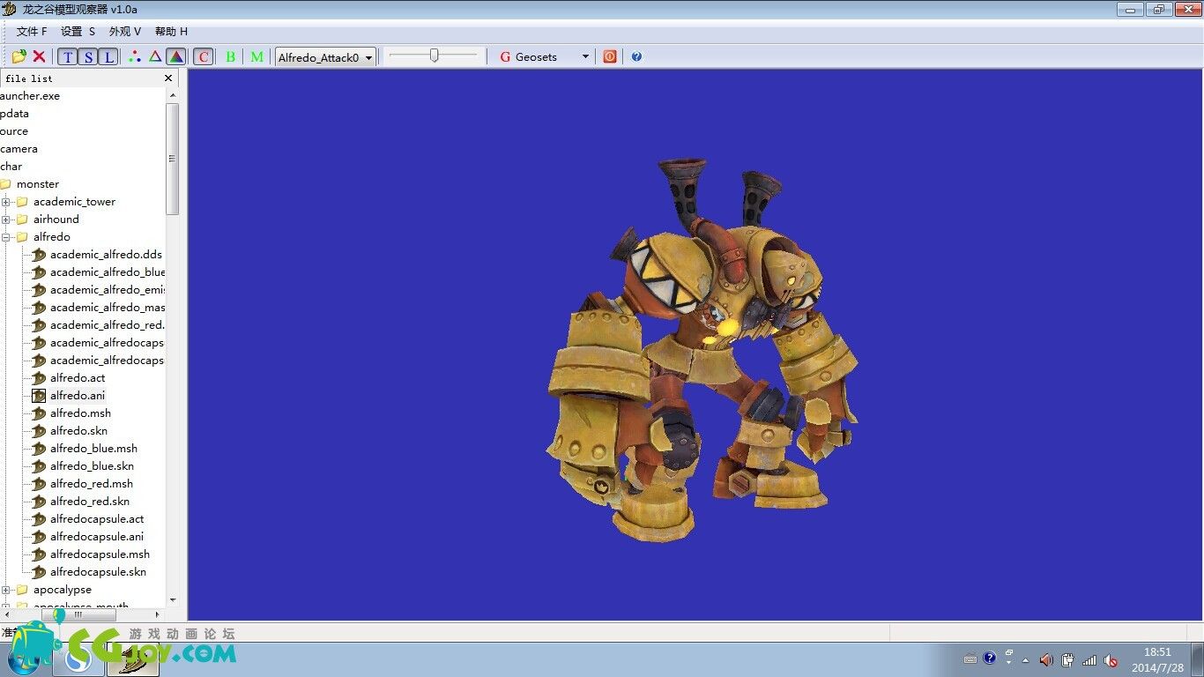Viewport: 1204px width, 677px height.
Task: Click the volume speaker tray icon
Action: [1046, 659]
